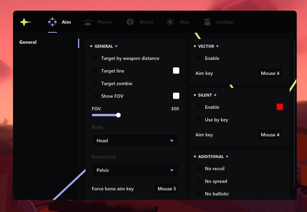This screenshot has width=307, height=212.
Task: Enable the No recoil checkbox
Action: (x=199, y=169)
